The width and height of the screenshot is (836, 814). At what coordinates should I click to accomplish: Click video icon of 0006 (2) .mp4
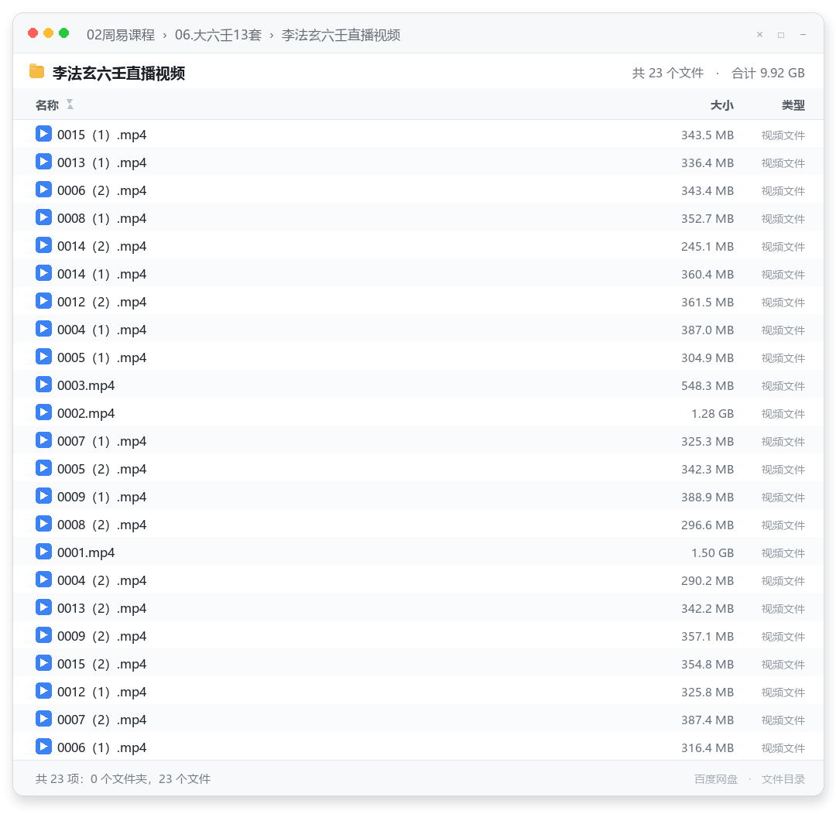point(43,190)
